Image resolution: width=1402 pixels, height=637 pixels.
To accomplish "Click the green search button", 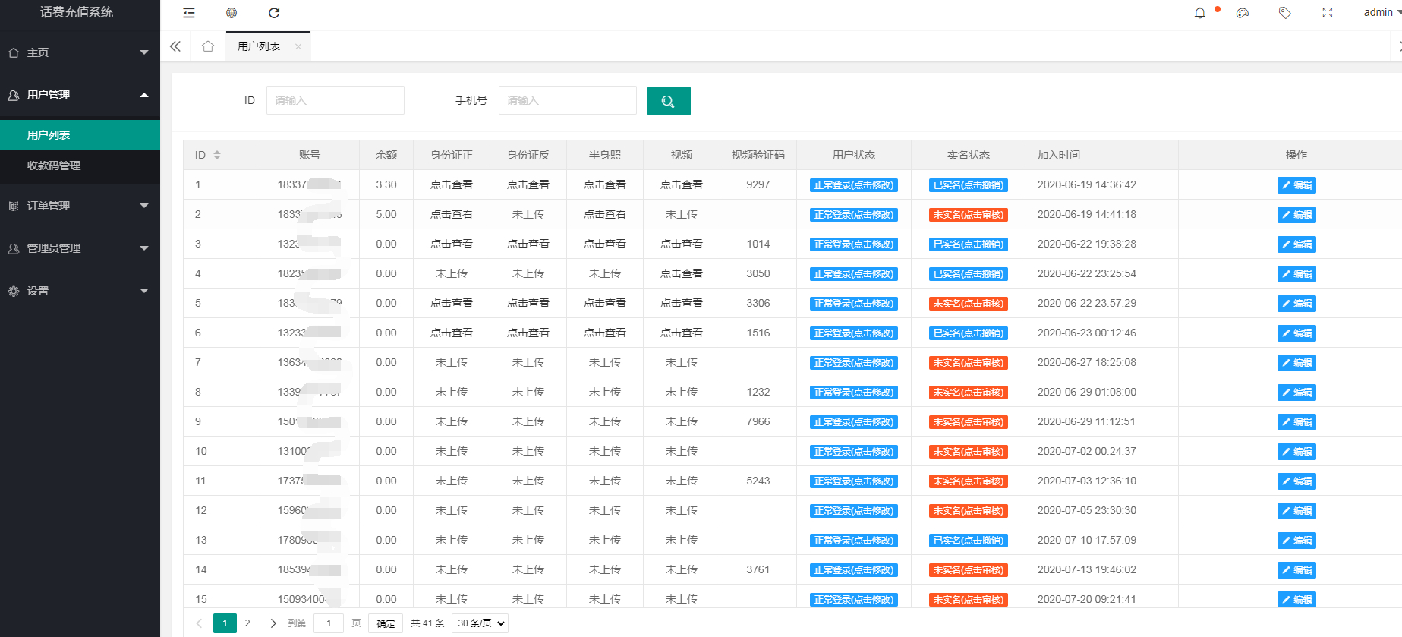I will coord(669,101).
